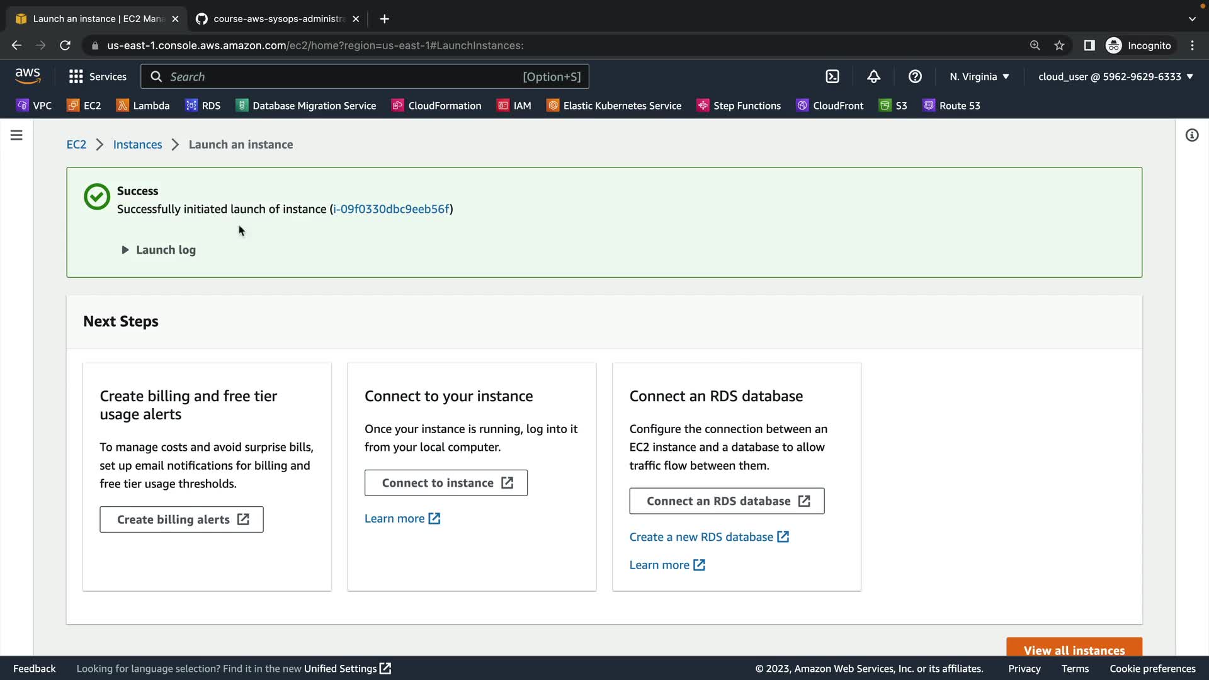Open the info panel icon at right
The height and width of the screenshot is (680, 1209).
click(1191, 135)
